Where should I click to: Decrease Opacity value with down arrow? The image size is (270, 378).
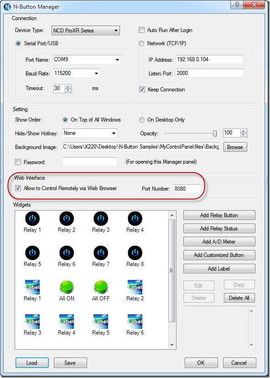[x=244, y=135]
